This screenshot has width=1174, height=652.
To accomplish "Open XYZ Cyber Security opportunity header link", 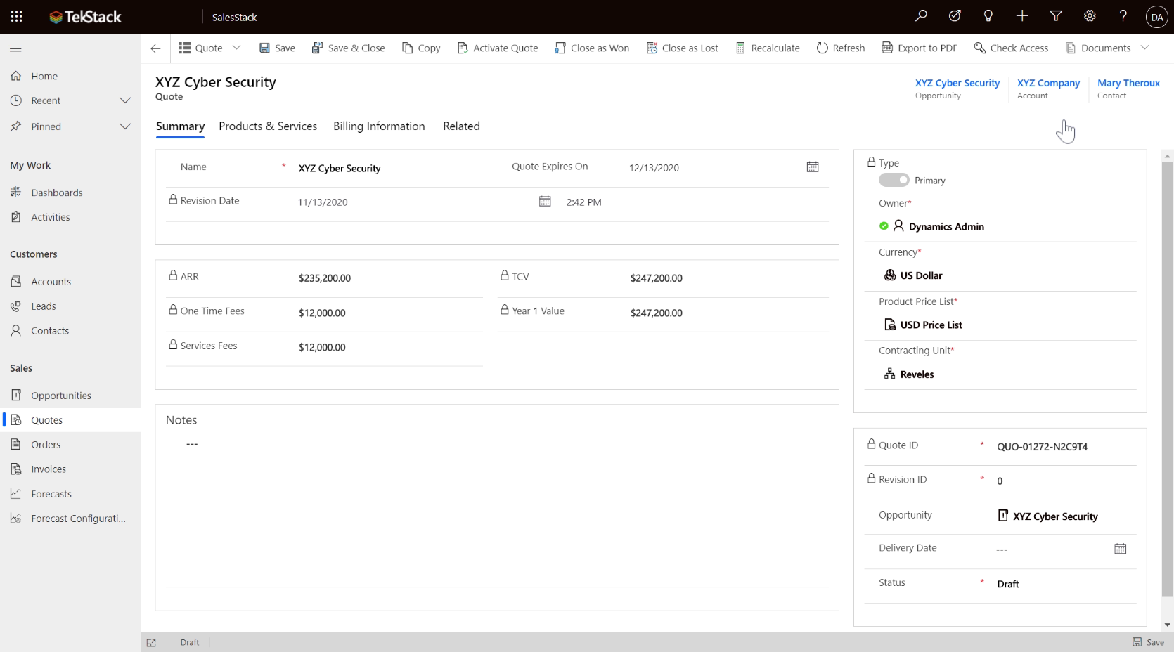I will point(957,83).
